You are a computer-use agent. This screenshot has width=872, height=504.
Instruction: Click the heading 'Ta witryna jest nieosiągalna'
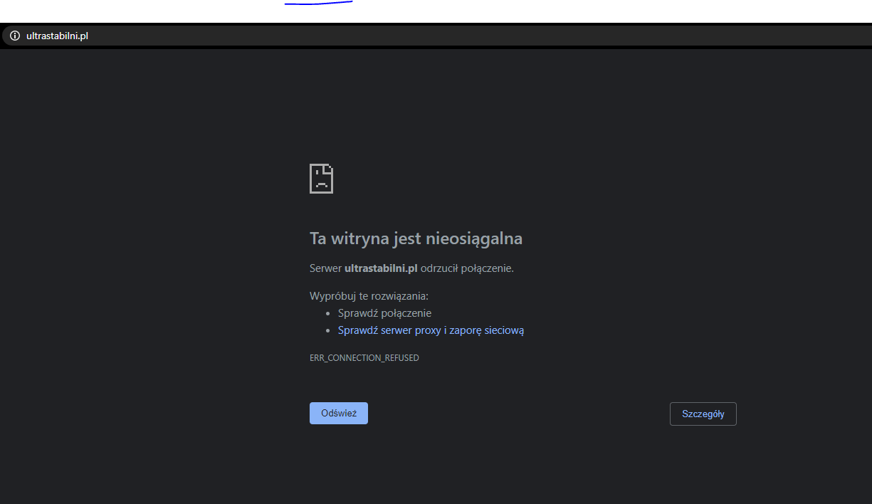tap(416, 238)
